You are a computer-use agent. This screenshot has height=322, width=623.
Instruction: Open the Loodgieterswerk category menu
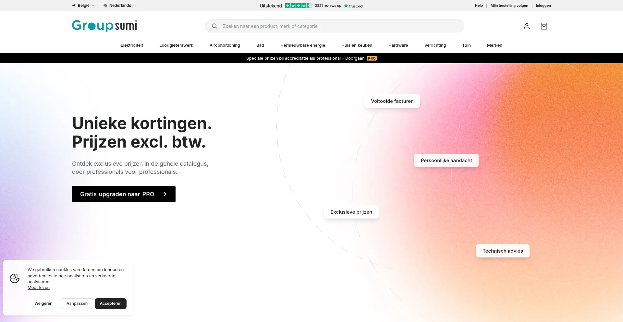pos(176,45)
